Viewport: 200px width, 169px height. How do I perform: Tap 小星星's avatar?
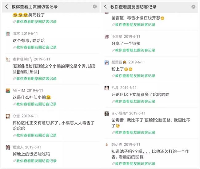coord(107,36)
